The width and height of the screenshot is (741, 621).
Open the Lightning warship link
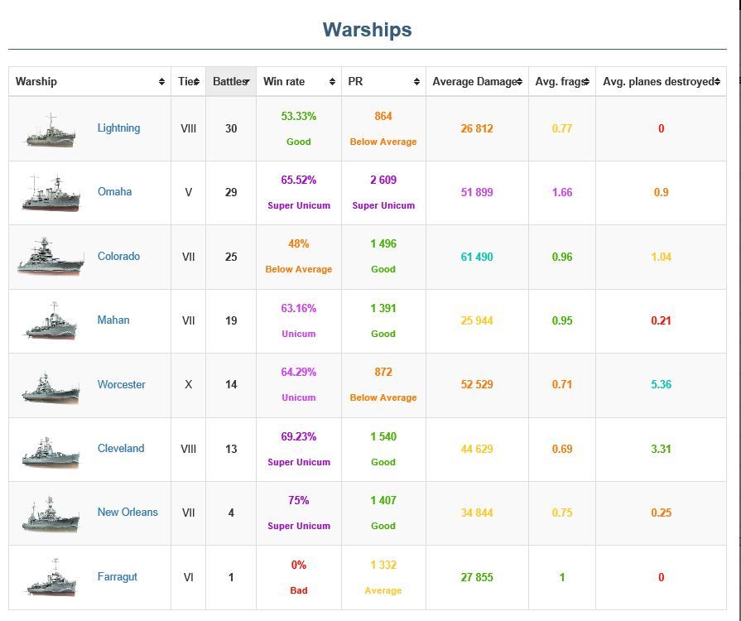pyautogui.click(x=118, y=128)
